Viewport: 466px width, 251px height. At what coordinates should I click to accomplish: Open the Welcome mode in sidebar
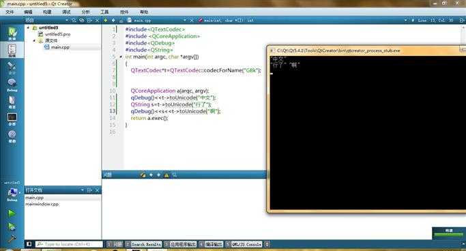point(12,33)
